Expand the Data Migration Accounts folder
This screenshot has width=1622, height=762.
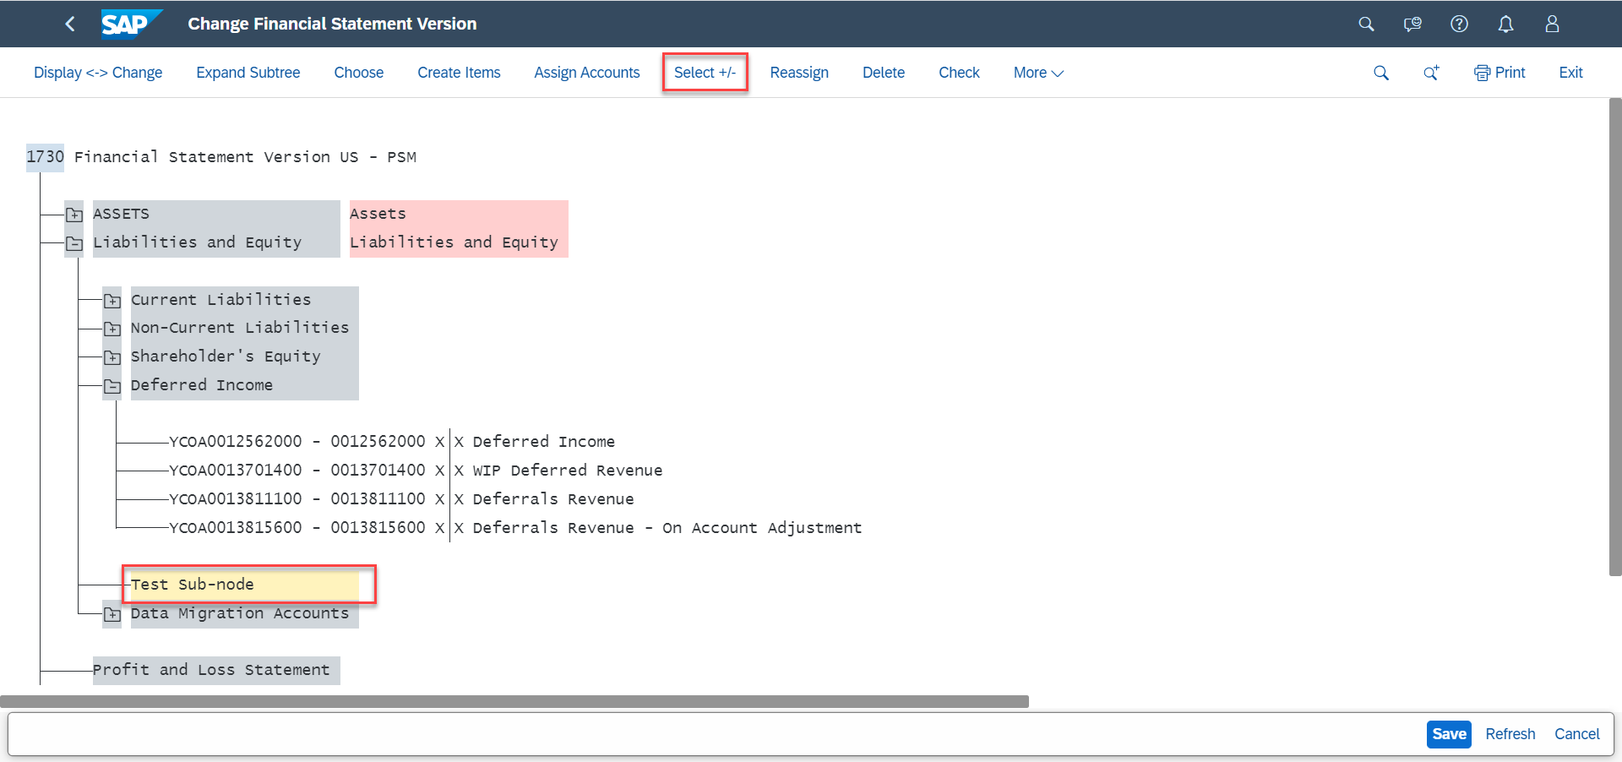(x=112, y=614)
